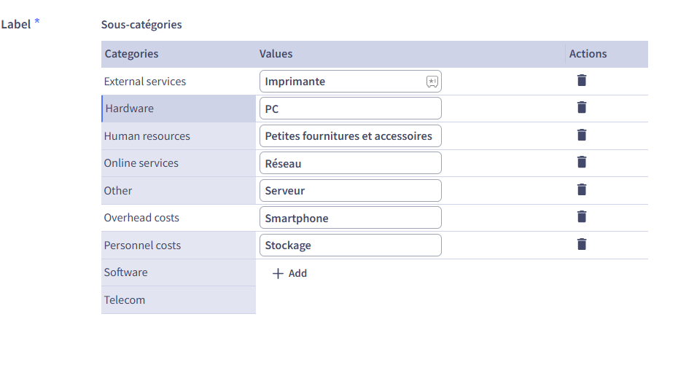Screen dimensions: 678x381
Task: Select the External services category
Action: tap(145, 82)
